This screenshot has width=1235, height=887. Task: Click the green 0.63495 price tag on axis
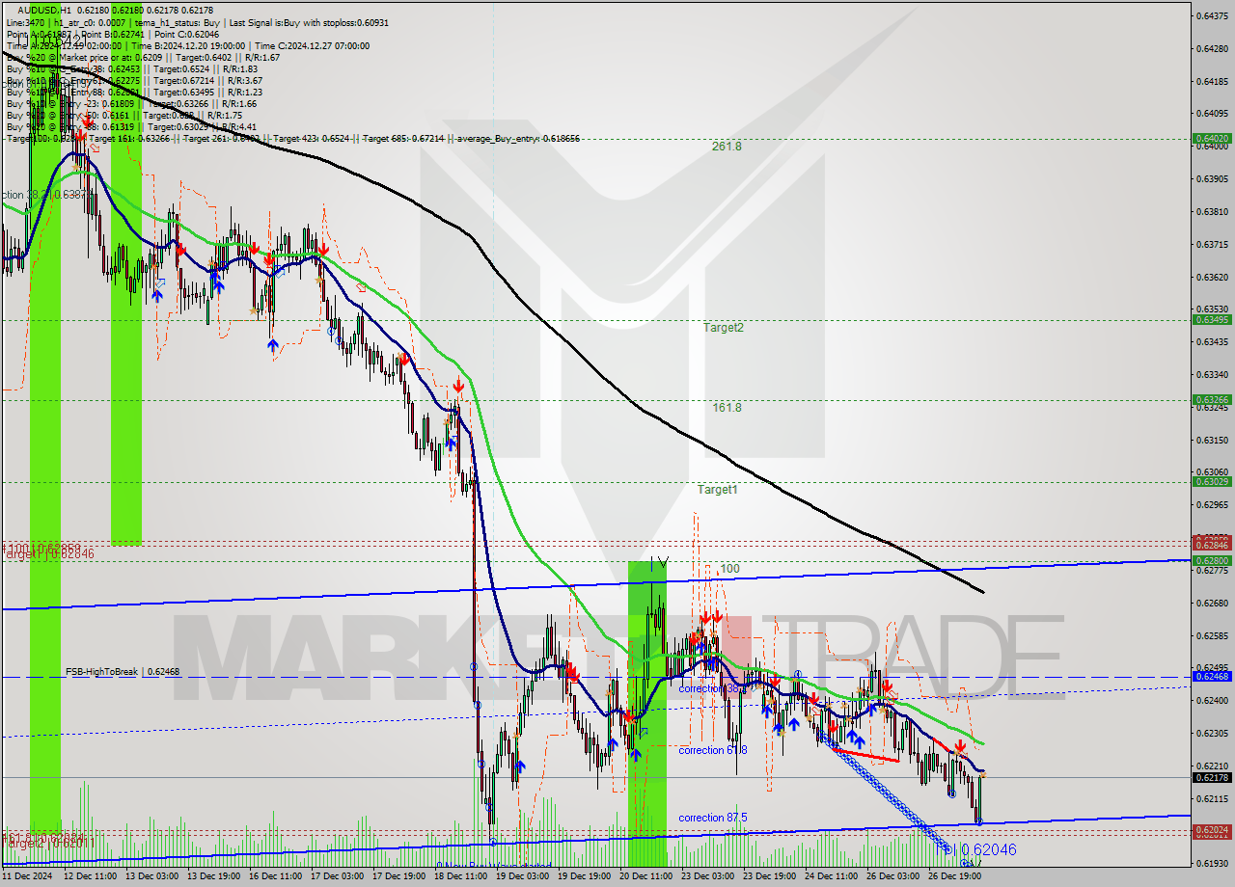click(1212, 319)
